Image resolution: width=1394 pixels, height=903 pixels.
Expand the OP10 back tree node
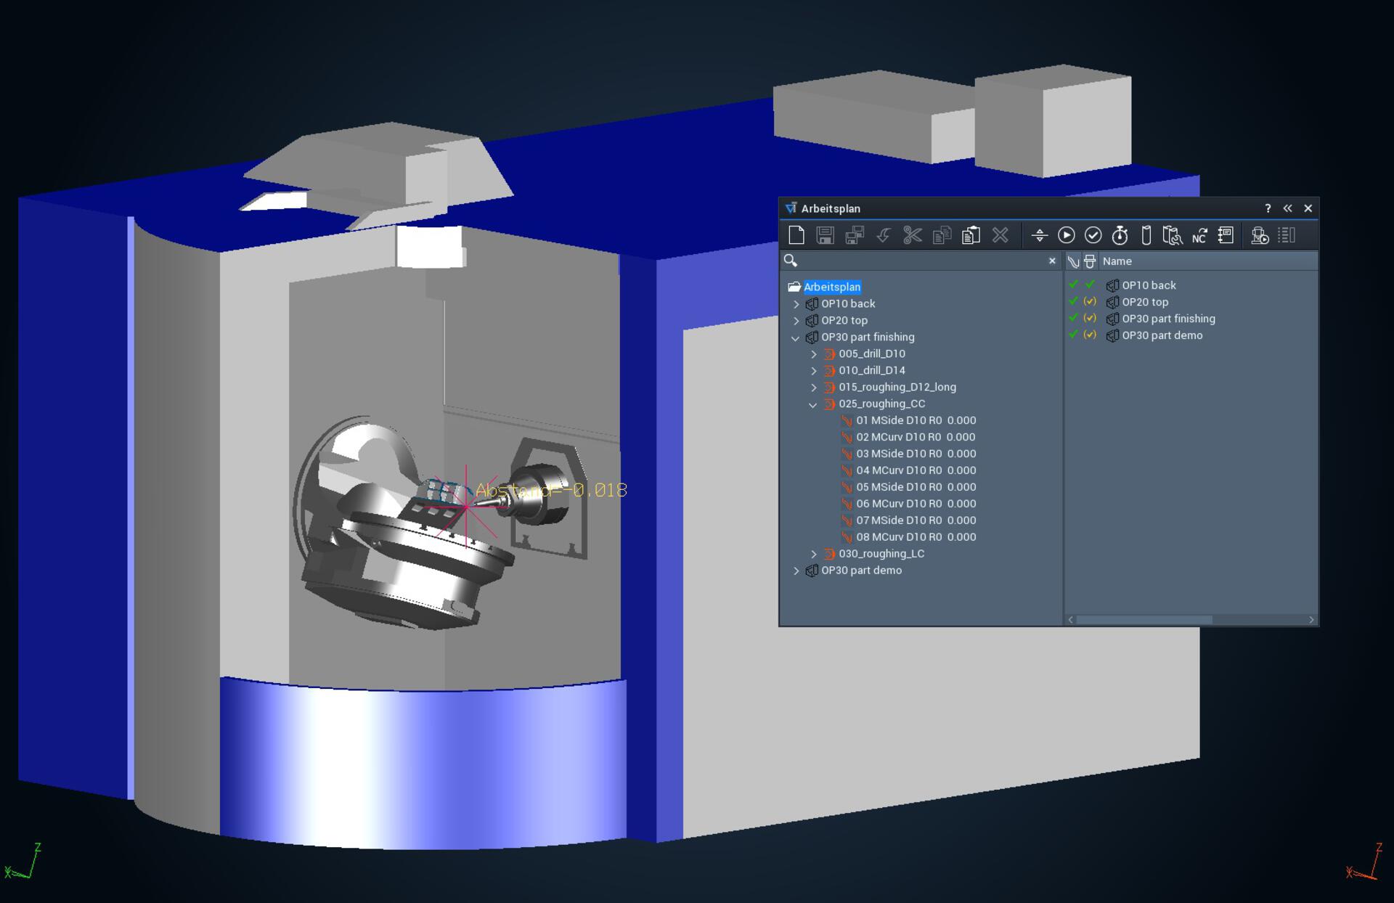tap(796, 304)
